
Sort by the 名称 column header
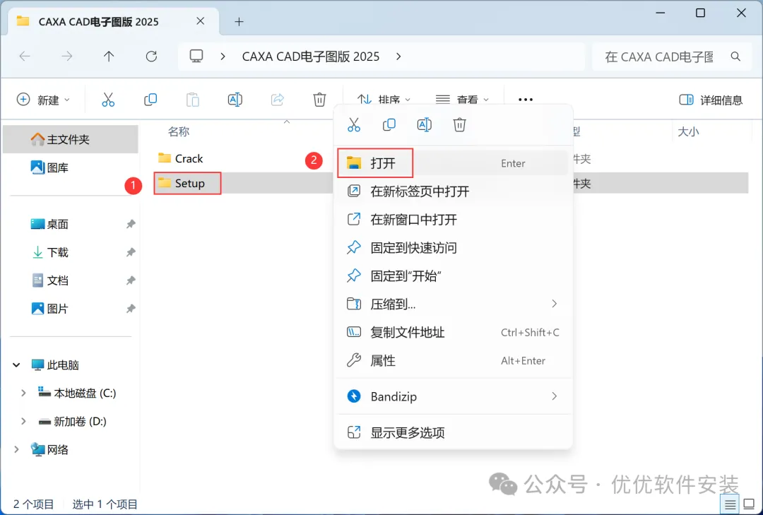pyautogui.click(x=179, y=131)
